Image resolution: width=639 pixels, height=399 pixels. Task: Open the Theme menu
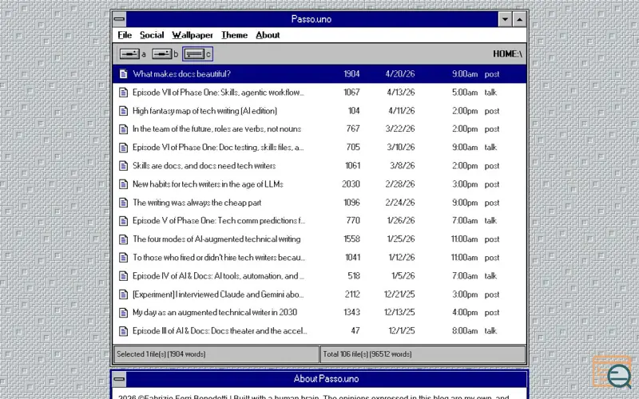pos(234,35)
